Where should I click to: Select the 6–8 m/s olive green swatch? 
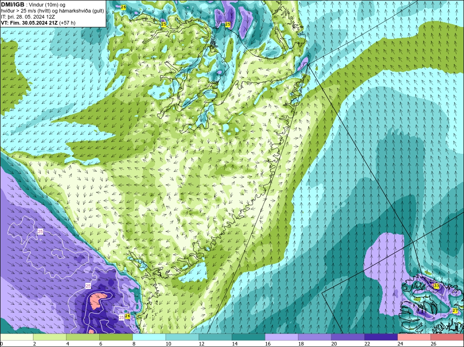[x=116, y=337]
